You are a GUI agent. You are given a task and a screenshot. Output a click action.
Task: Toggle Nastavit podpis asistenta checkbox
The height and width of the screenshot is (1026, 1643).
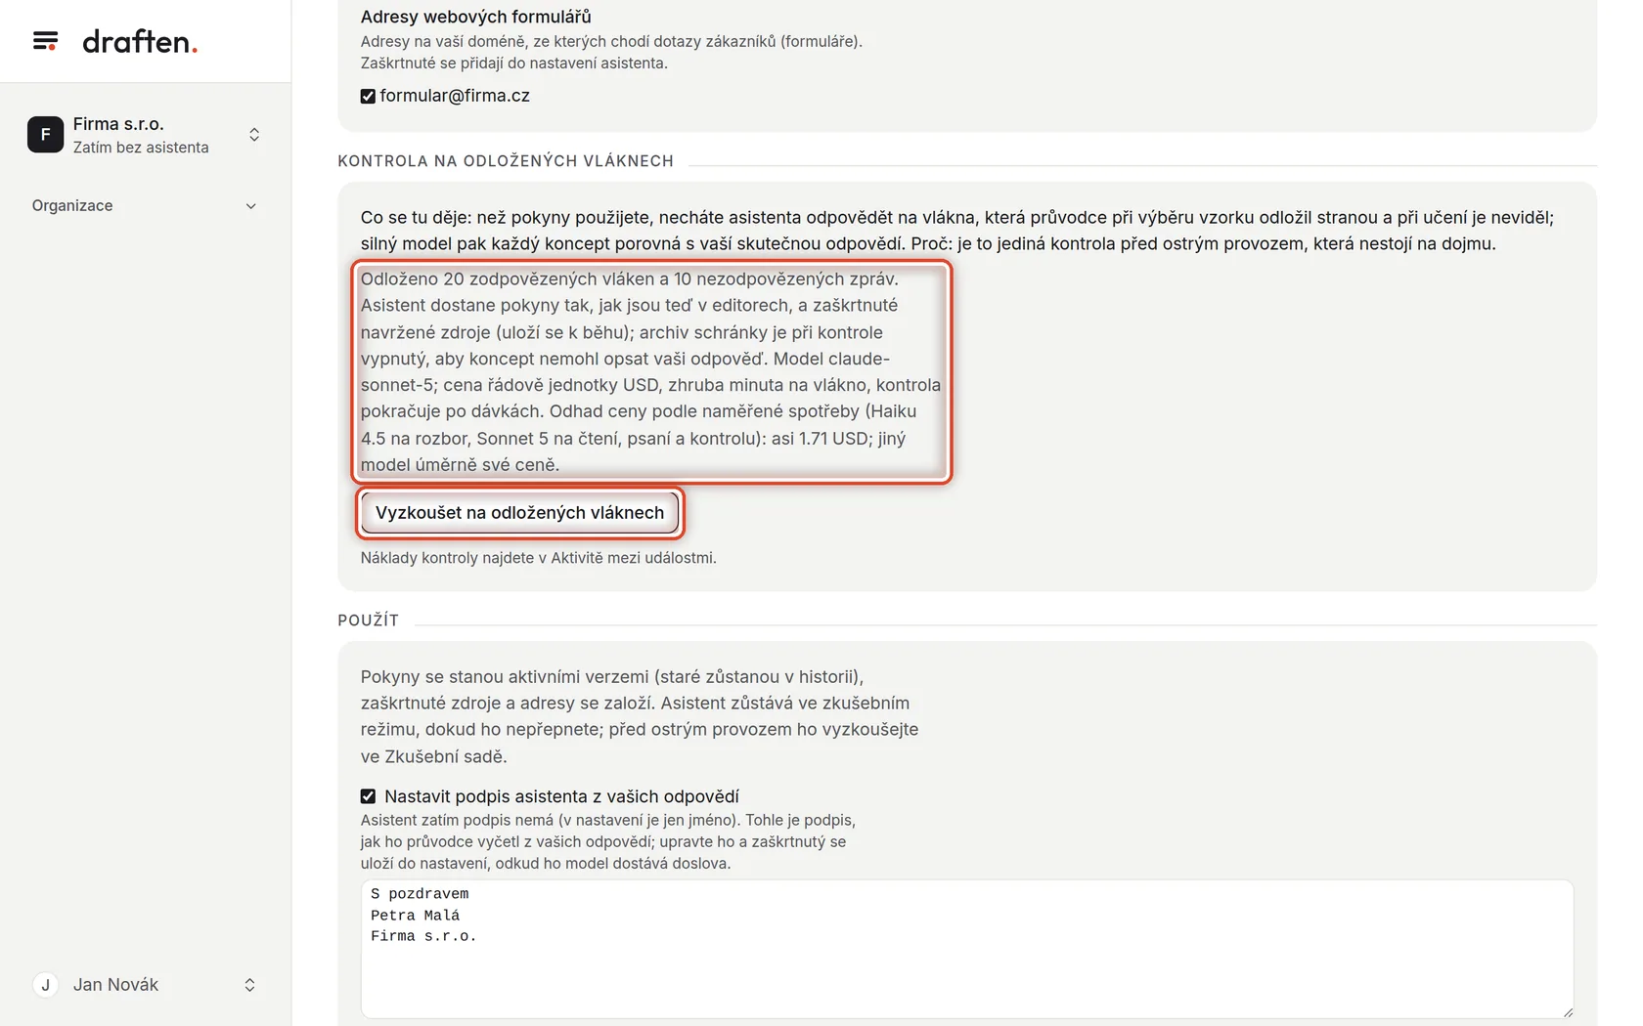pos(368,796)
